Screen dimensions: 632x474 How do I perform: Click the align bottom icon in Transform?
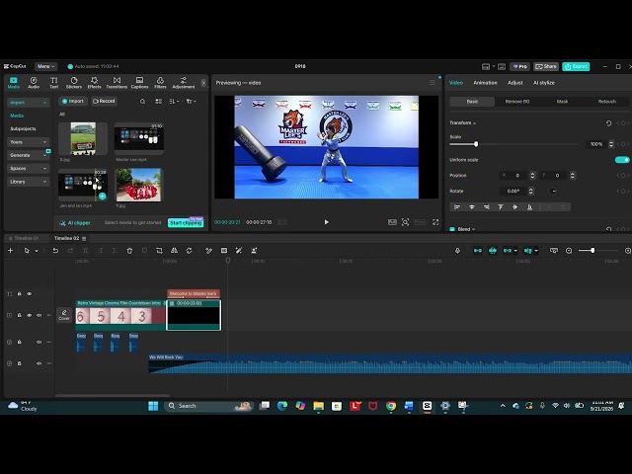(x=529, y=207)
